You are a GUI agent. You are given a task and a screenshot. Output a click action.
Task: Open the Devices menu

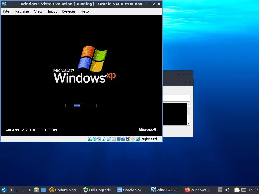click(x=69, y=11)
